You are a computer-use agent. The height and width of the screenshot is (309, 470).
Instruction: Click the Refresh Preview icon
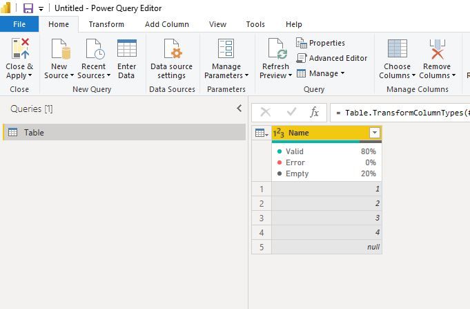point(277,48)
